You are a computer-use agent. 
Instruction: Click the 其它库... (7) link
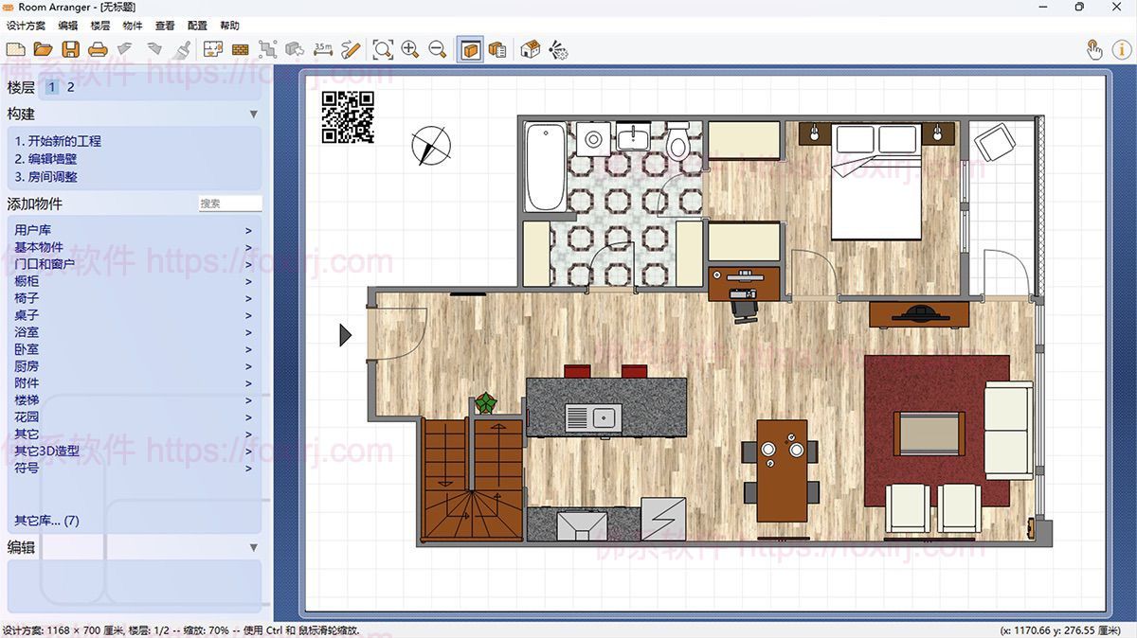(x=46, y=521)
